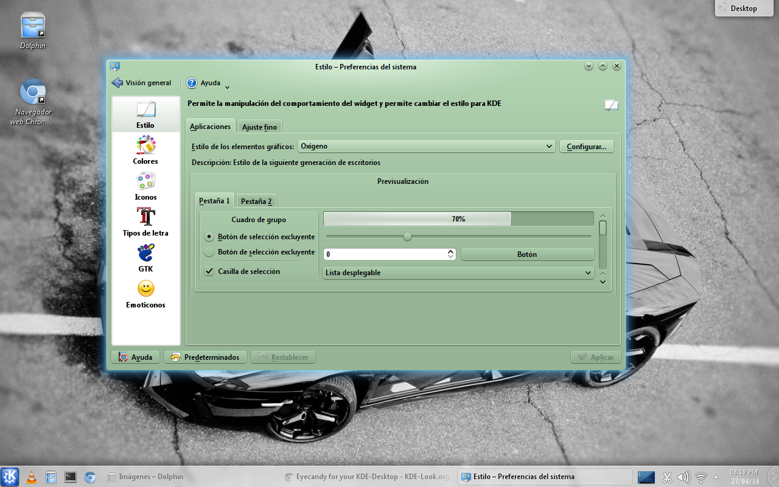Open the Colores settings module
Screen dimensions: 779x487
pyautogui.click(x=145, y=150)
